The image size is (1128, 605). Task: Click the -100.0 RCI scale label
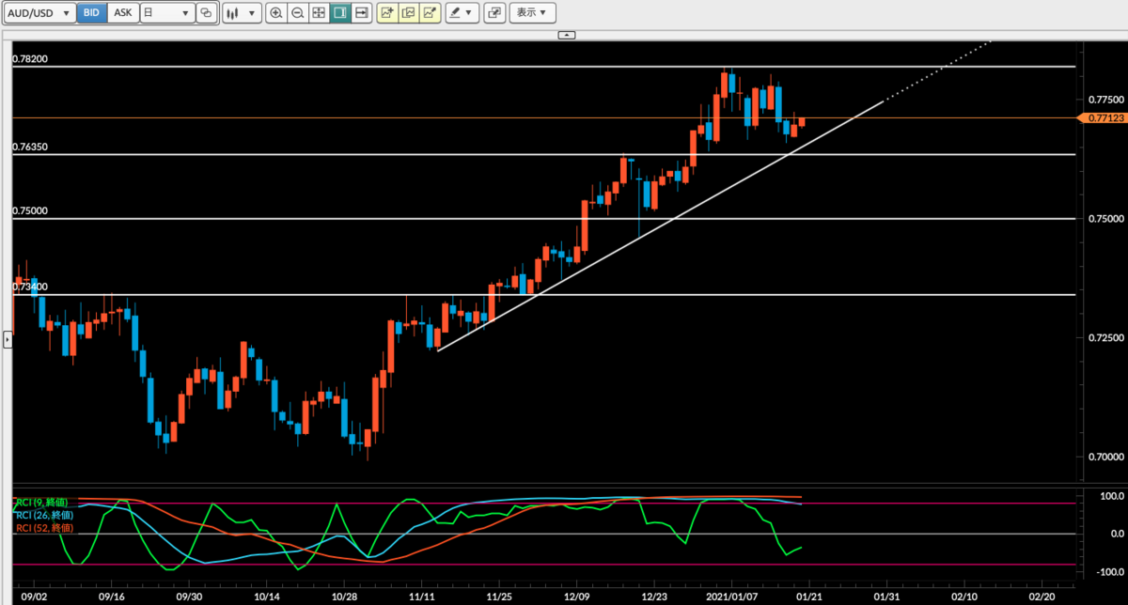[x=1109, y=571]
